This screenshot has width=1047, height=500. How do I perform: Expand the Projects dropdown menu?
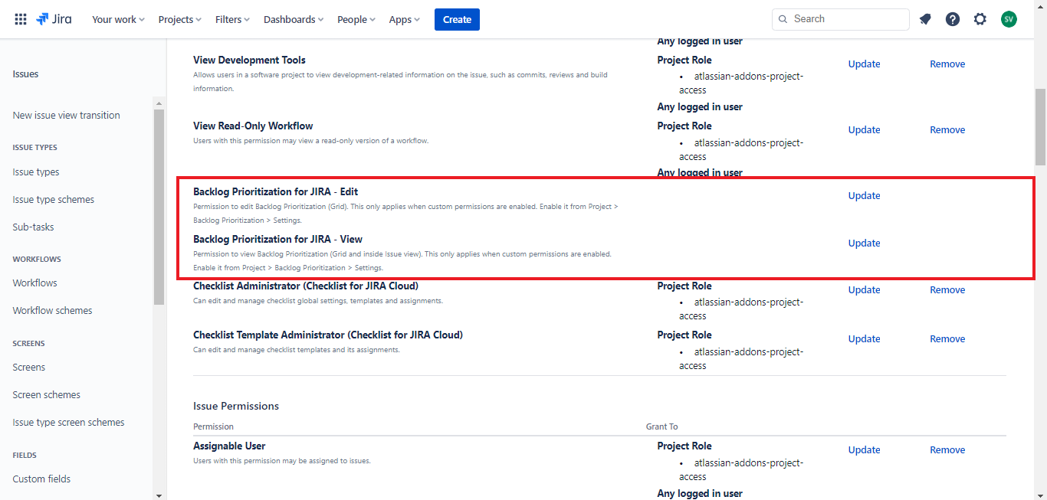pyautogui.click(x=180, y=19)
